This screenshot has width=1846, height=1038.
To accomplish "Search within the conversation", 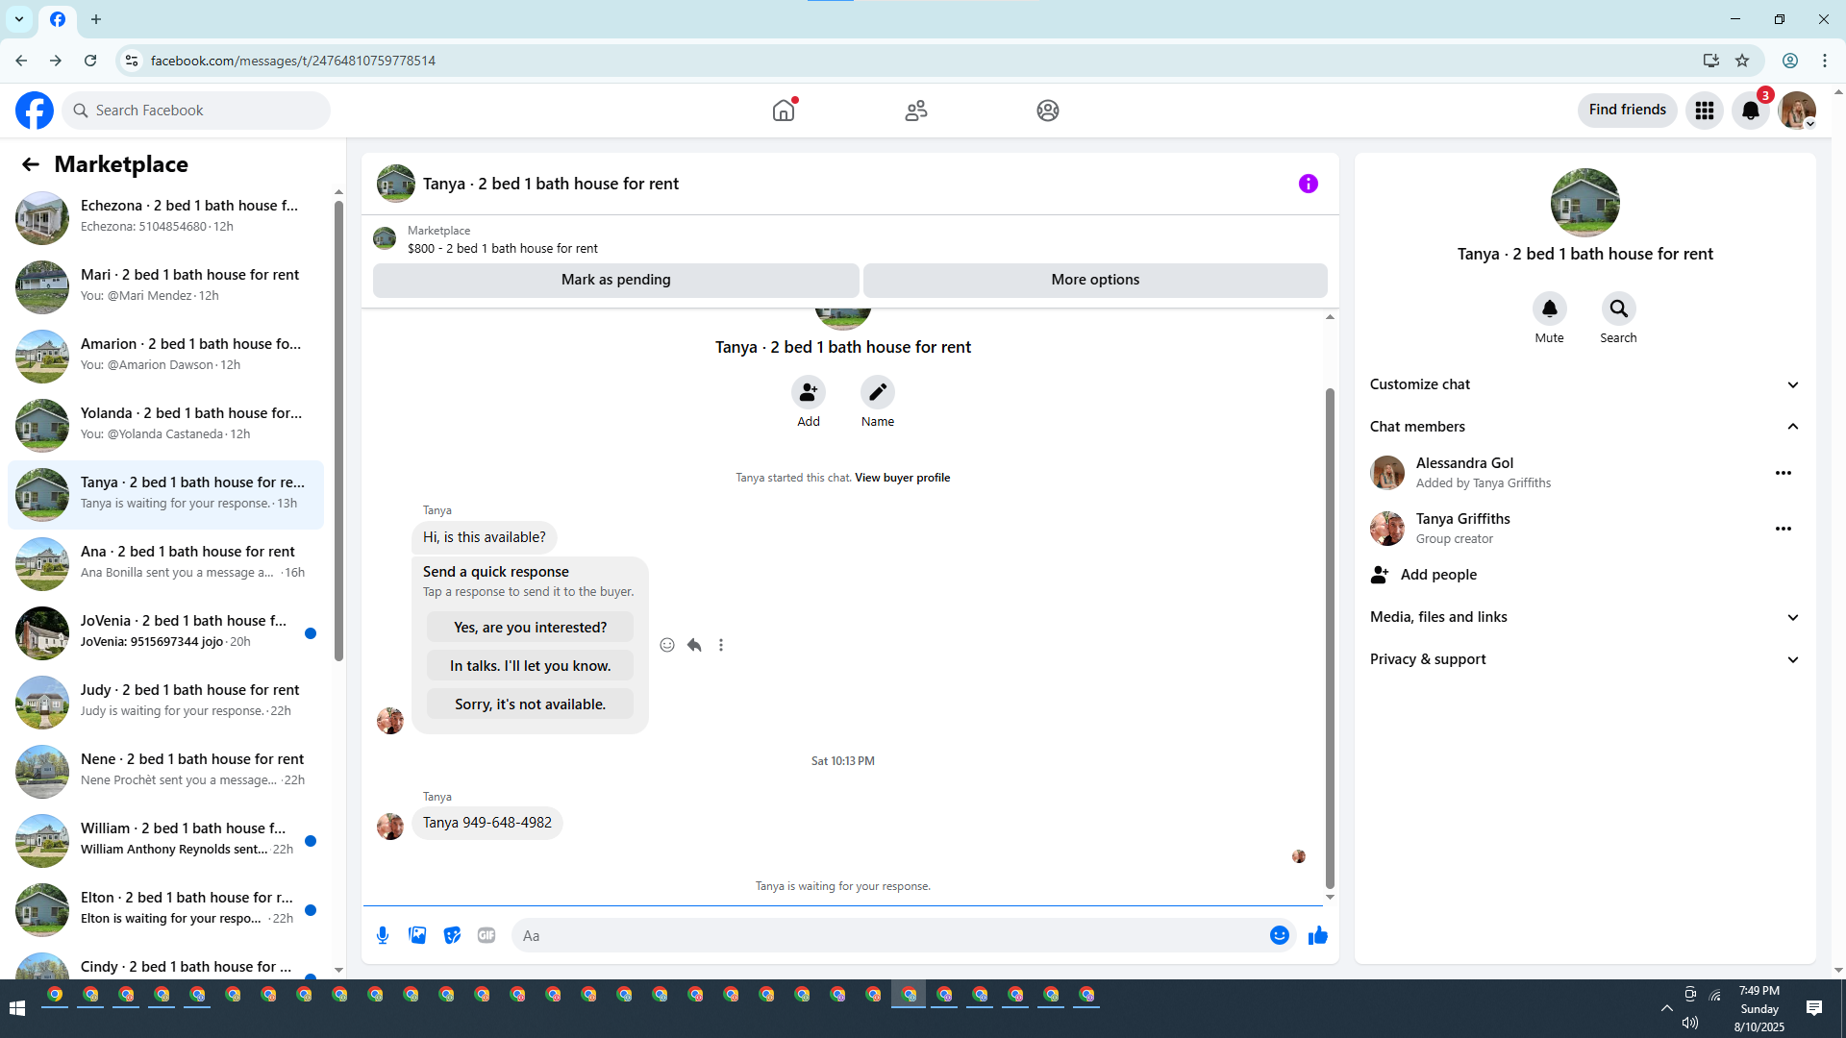I will [1618, 309].
